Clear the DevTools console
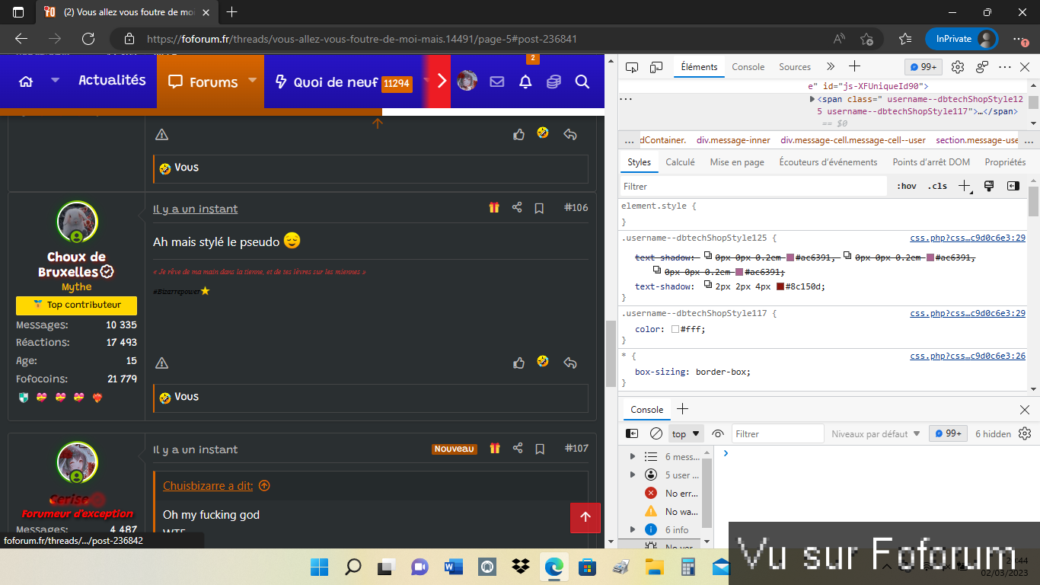This screenshot has height=585, width=1040. [x=656, y=434]
